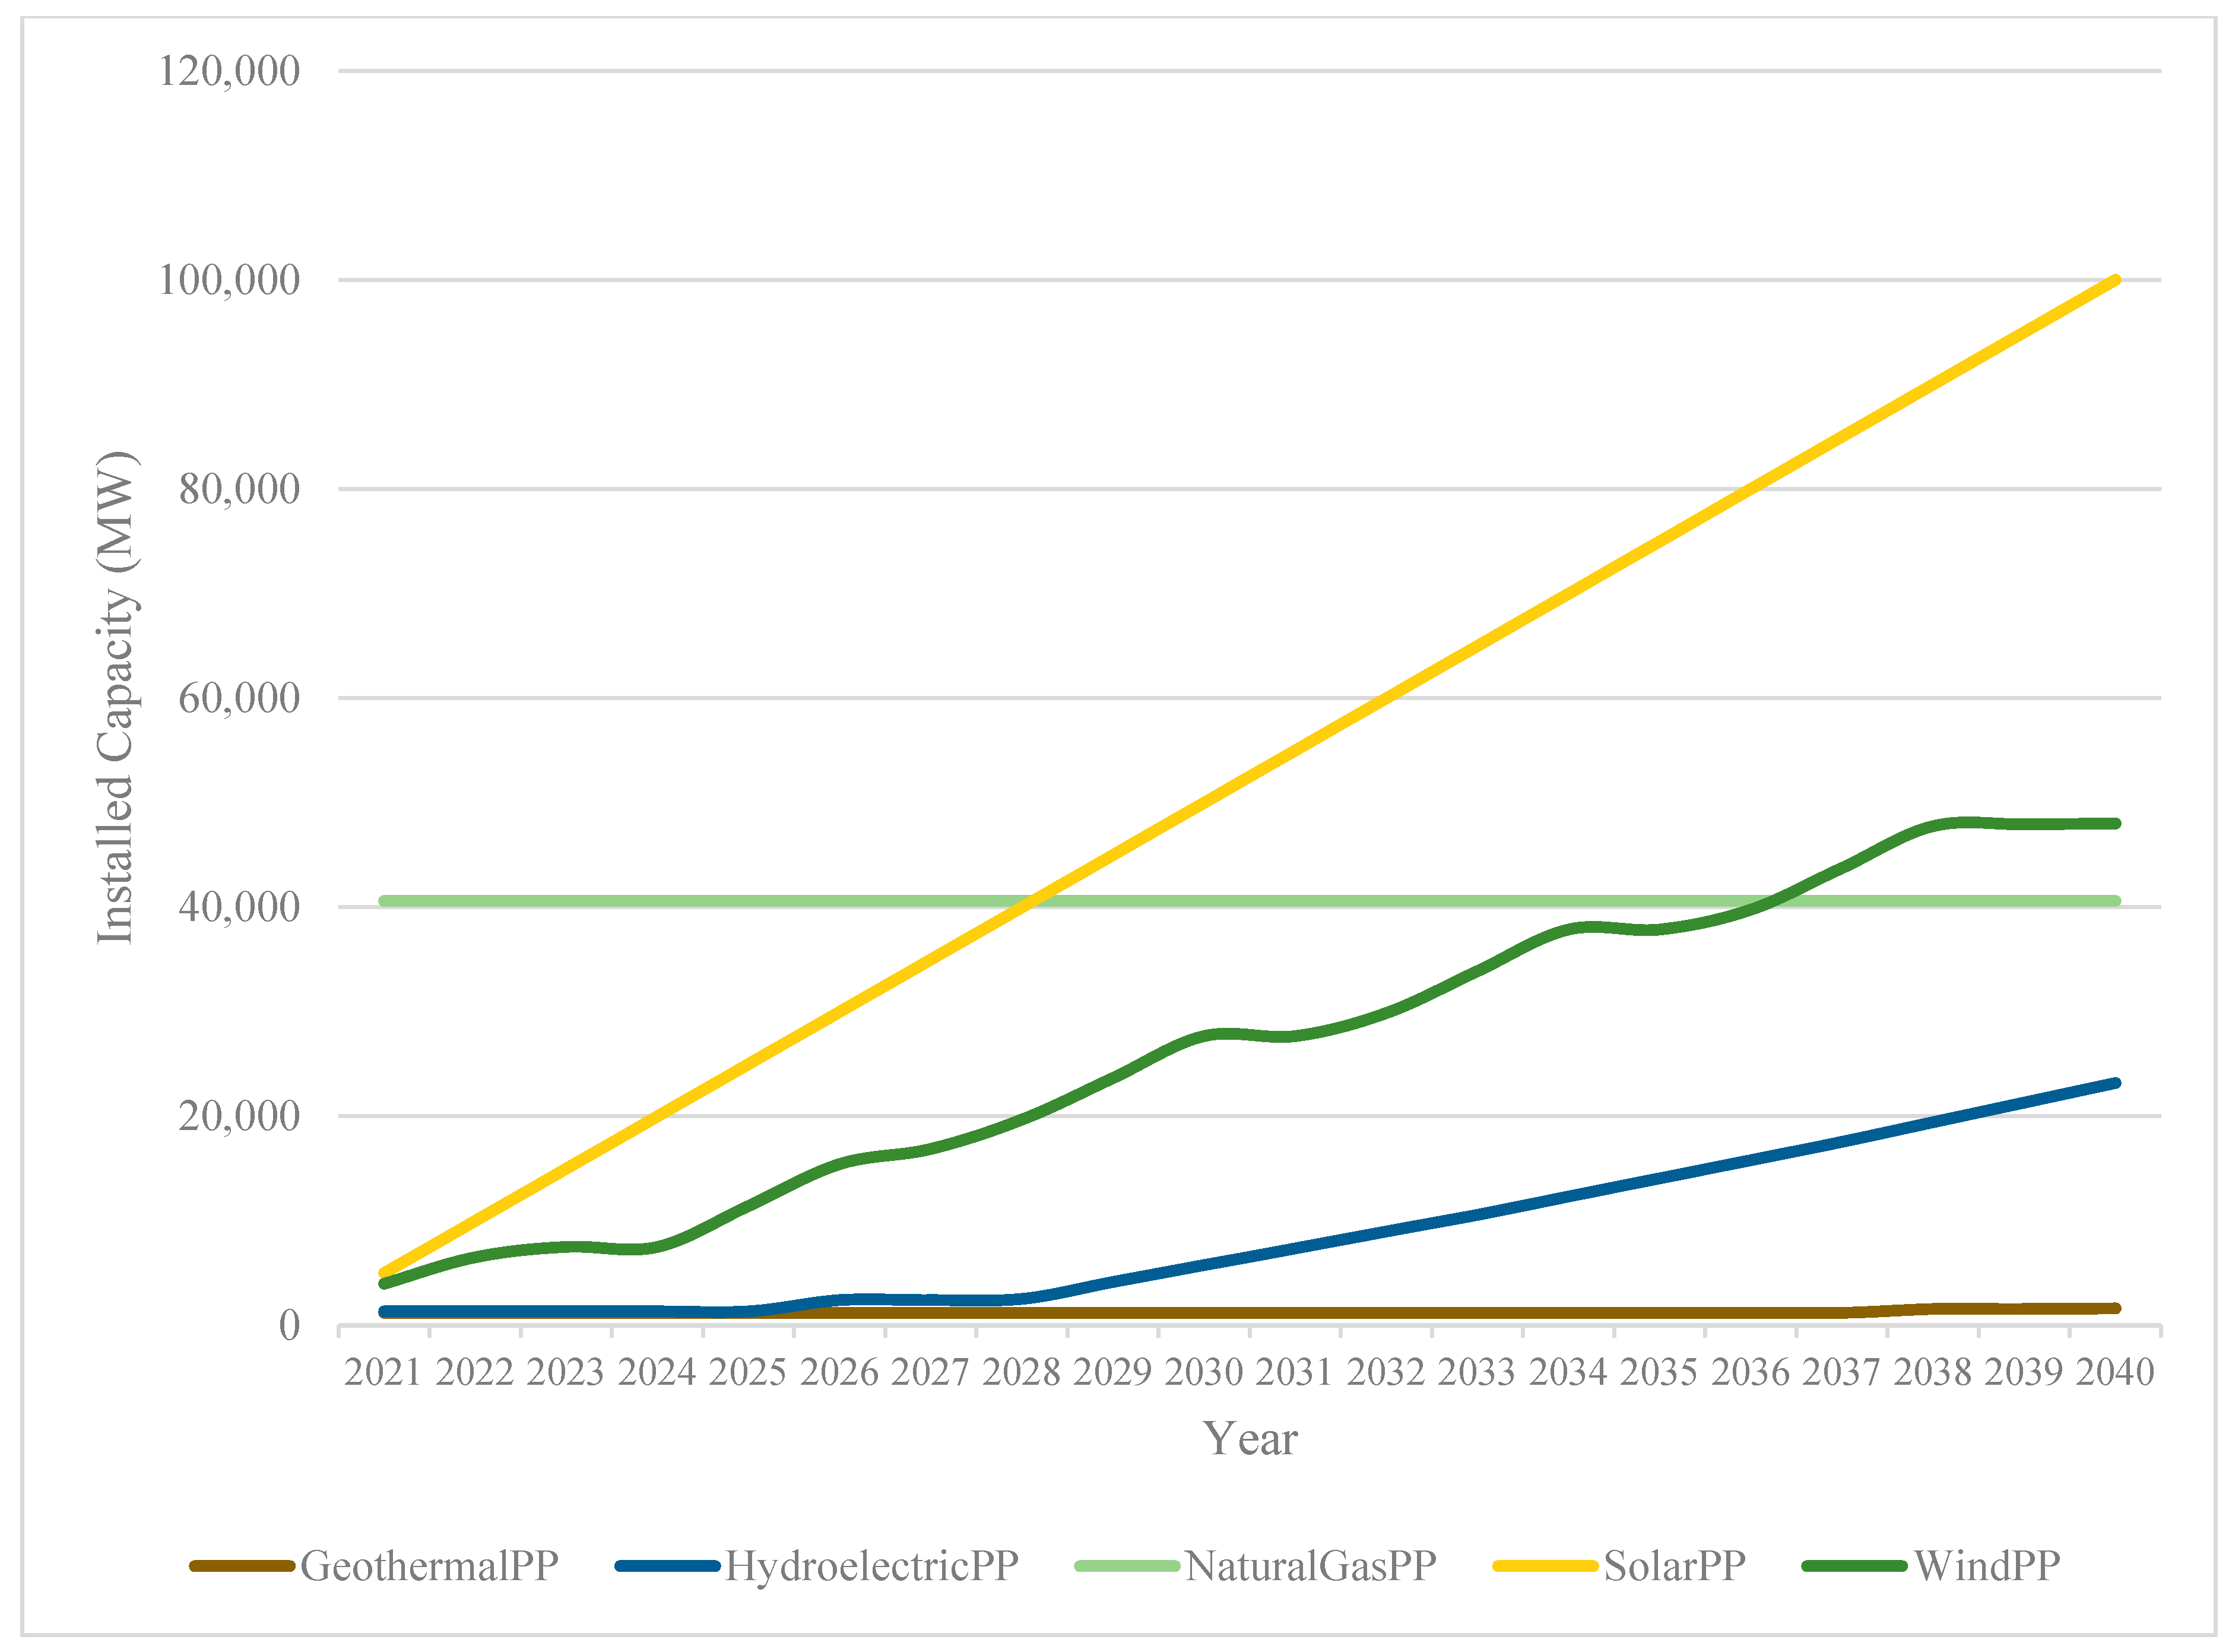Select the GeothermalPP legend label
2232x1652 pixels.
[429, 1566]
